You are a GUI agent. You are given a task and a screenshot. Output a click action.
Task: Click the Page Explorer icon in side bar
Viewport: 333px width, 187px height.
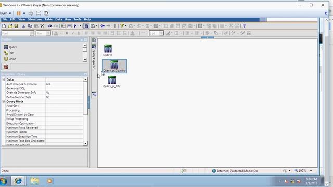[x=94, y=40]
